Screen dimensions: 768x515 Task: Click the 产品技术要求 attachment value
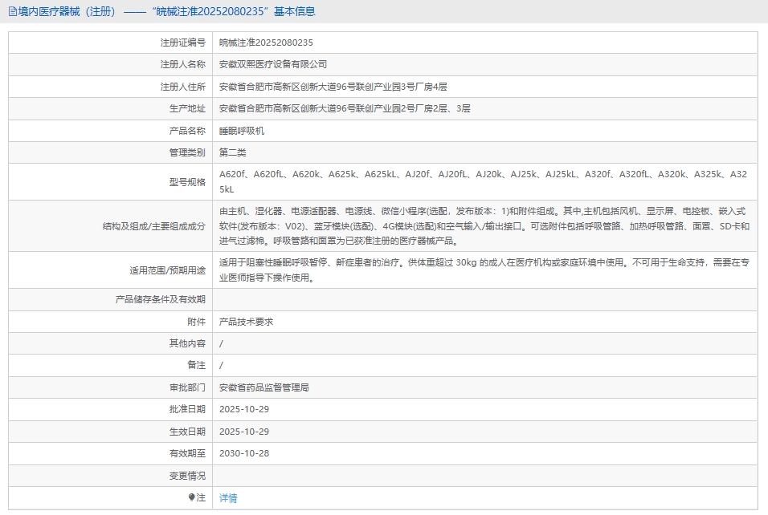click(x=247, y=322)
